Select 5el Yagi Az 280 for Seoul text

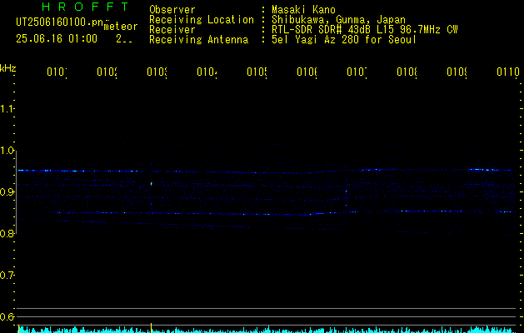point(344,40)
